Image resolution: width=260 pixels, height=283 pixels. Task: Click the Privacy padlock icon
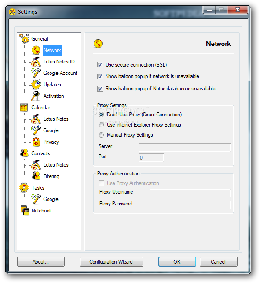tap(36, 141)
